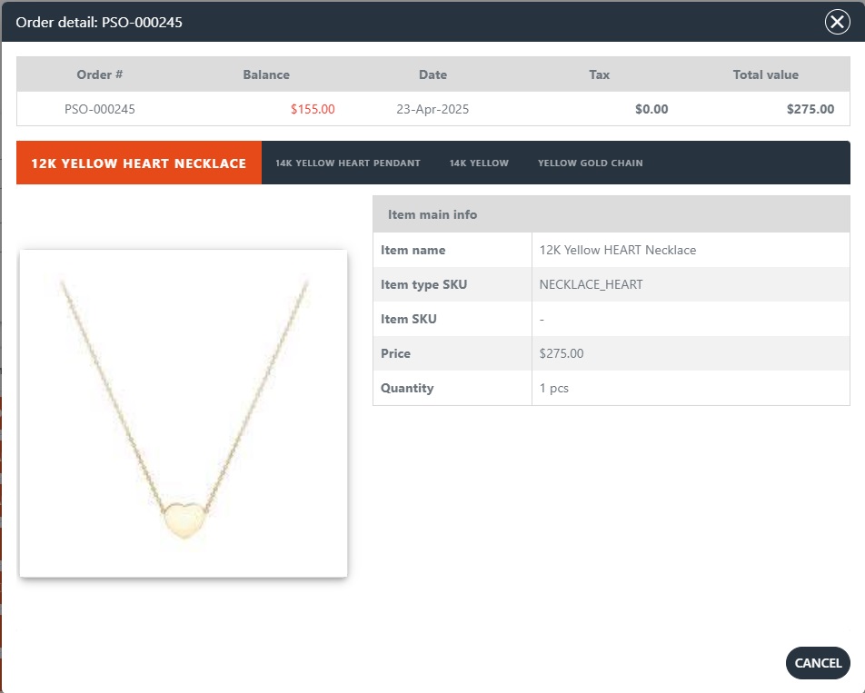The height and width of the screenshot is (693, 865).
Task: Switch to the 14K Yellow Heart Pendant tab
Action: [348, 163]
